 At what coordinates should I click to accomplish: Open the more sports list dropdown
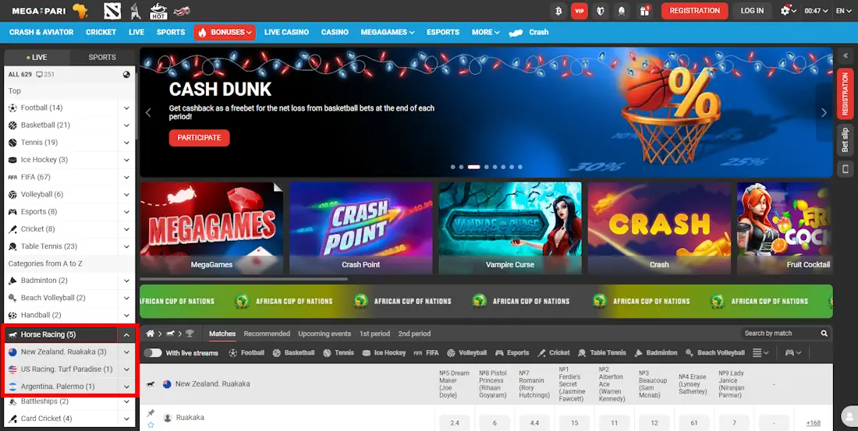(x=761, y=353)
